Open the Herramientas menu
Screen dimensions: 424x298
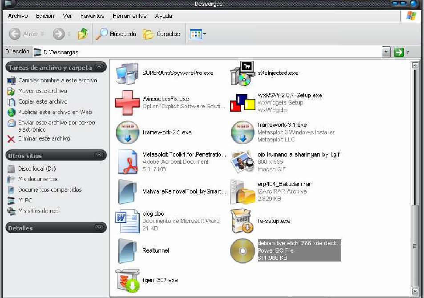[x=129, y=16]
